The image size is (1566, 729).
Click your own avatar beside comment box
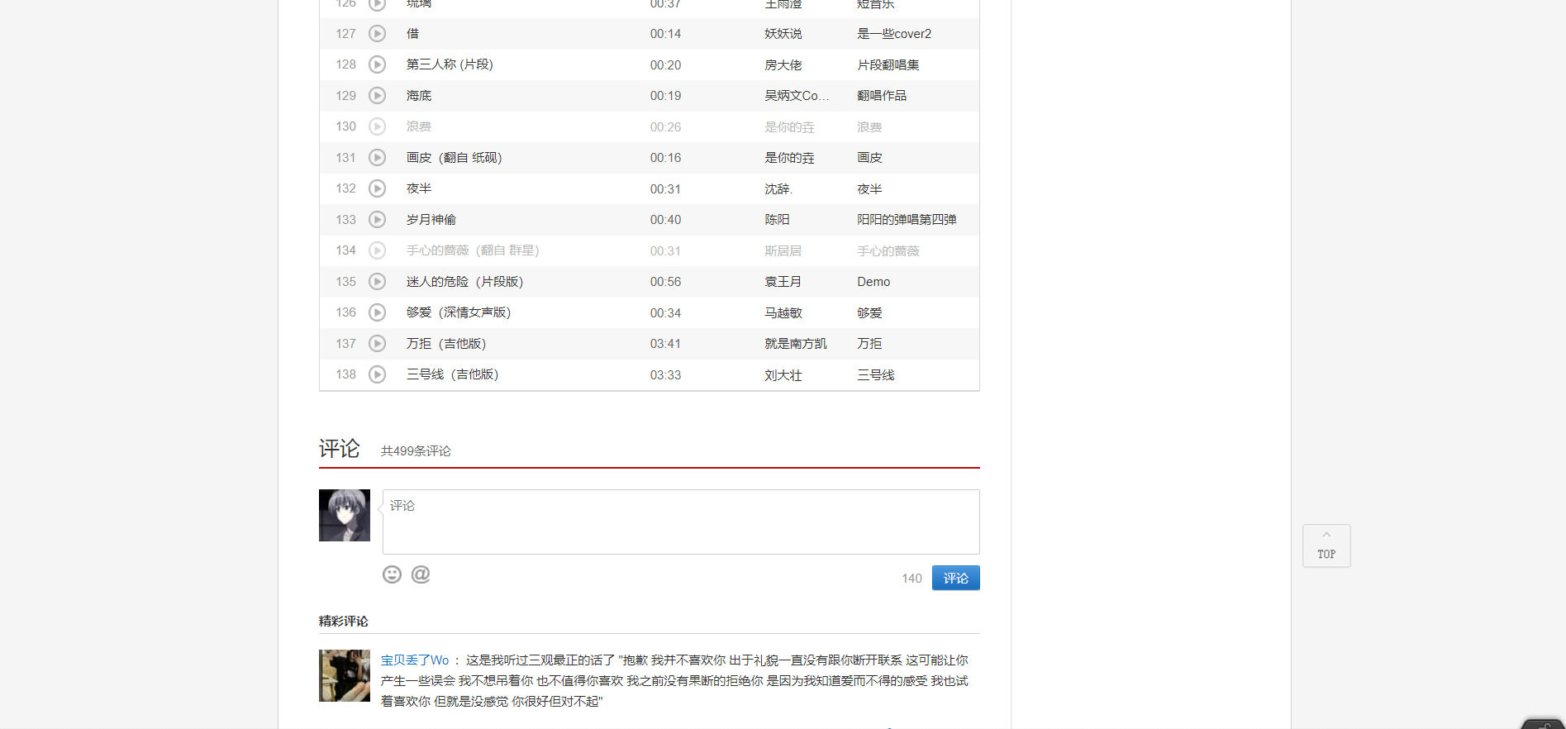pyautogui.click(x=345, y=515)
